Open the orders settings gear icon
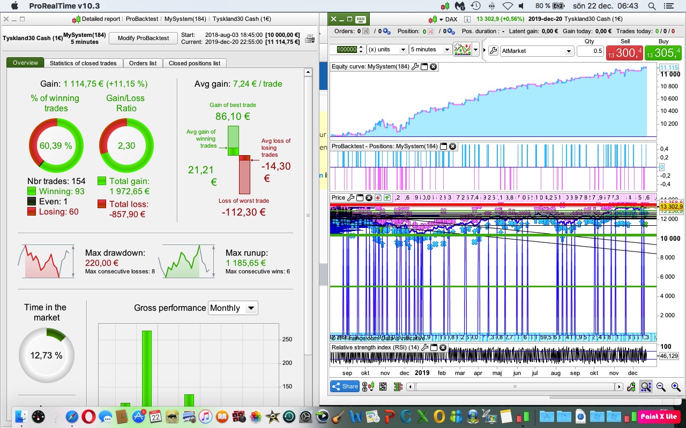The image size is (686, 428). point(386,31)
